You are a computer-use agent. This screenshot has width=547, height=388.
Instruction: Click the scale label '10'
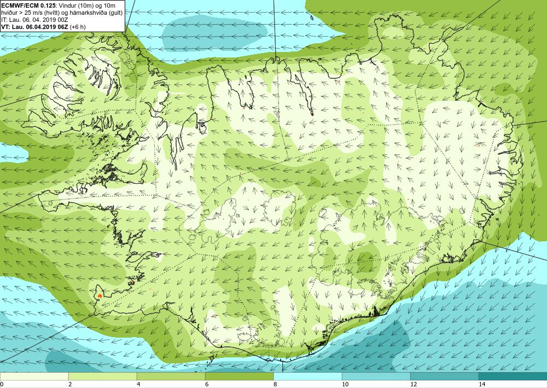345,384
